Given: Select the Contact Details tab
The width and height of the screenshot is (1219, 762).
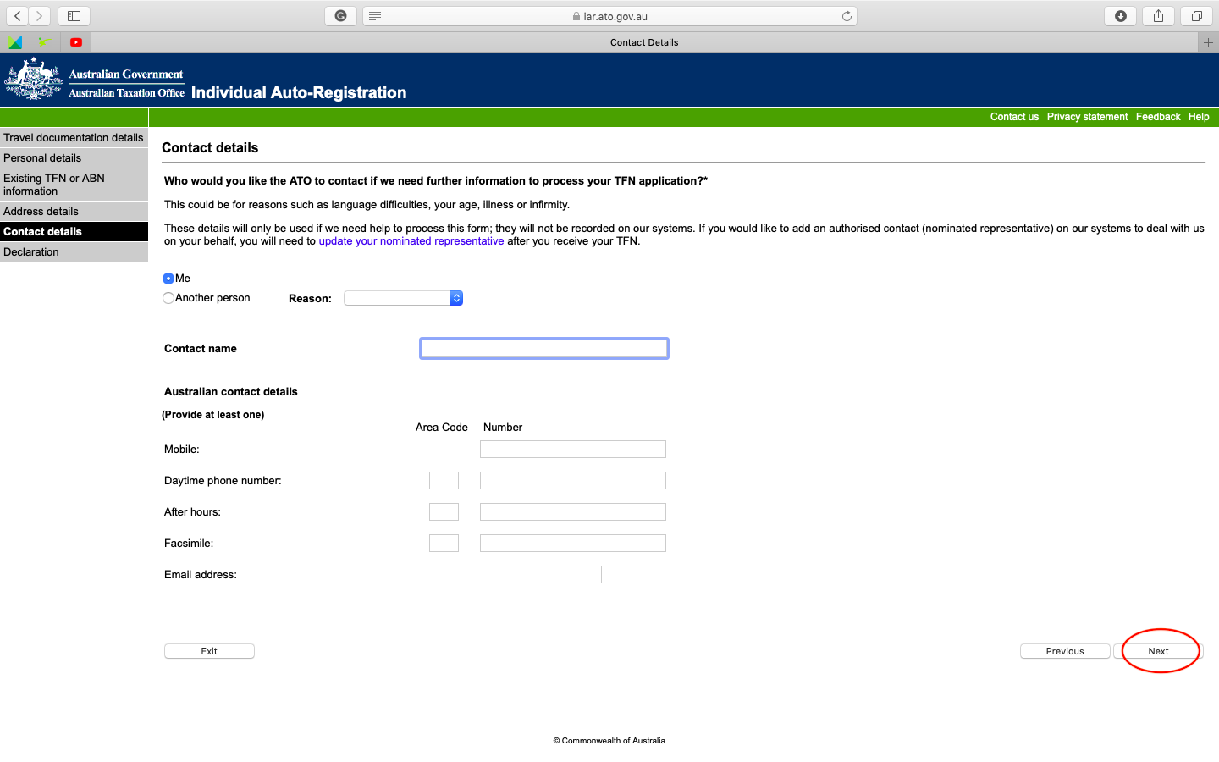Looking at the screenshot, I should click(644, 42).
